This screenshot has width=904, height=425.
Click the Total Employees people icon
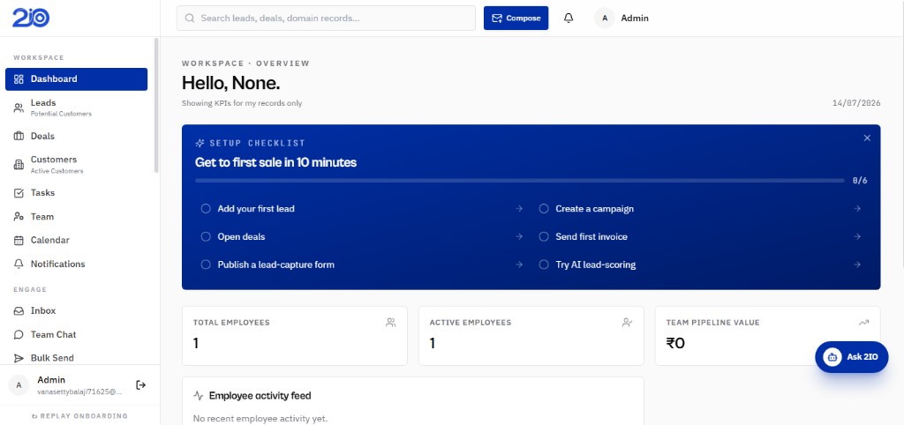pos(391,323)
